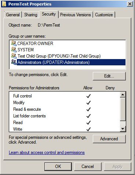
Task: Click the greyed-out Apply button
Action: point(117,167)
